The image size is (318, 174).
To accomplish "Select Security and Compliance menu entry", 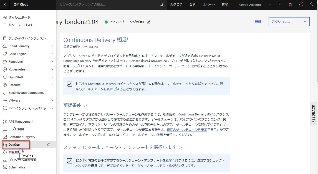I will (x=26, y=93).
